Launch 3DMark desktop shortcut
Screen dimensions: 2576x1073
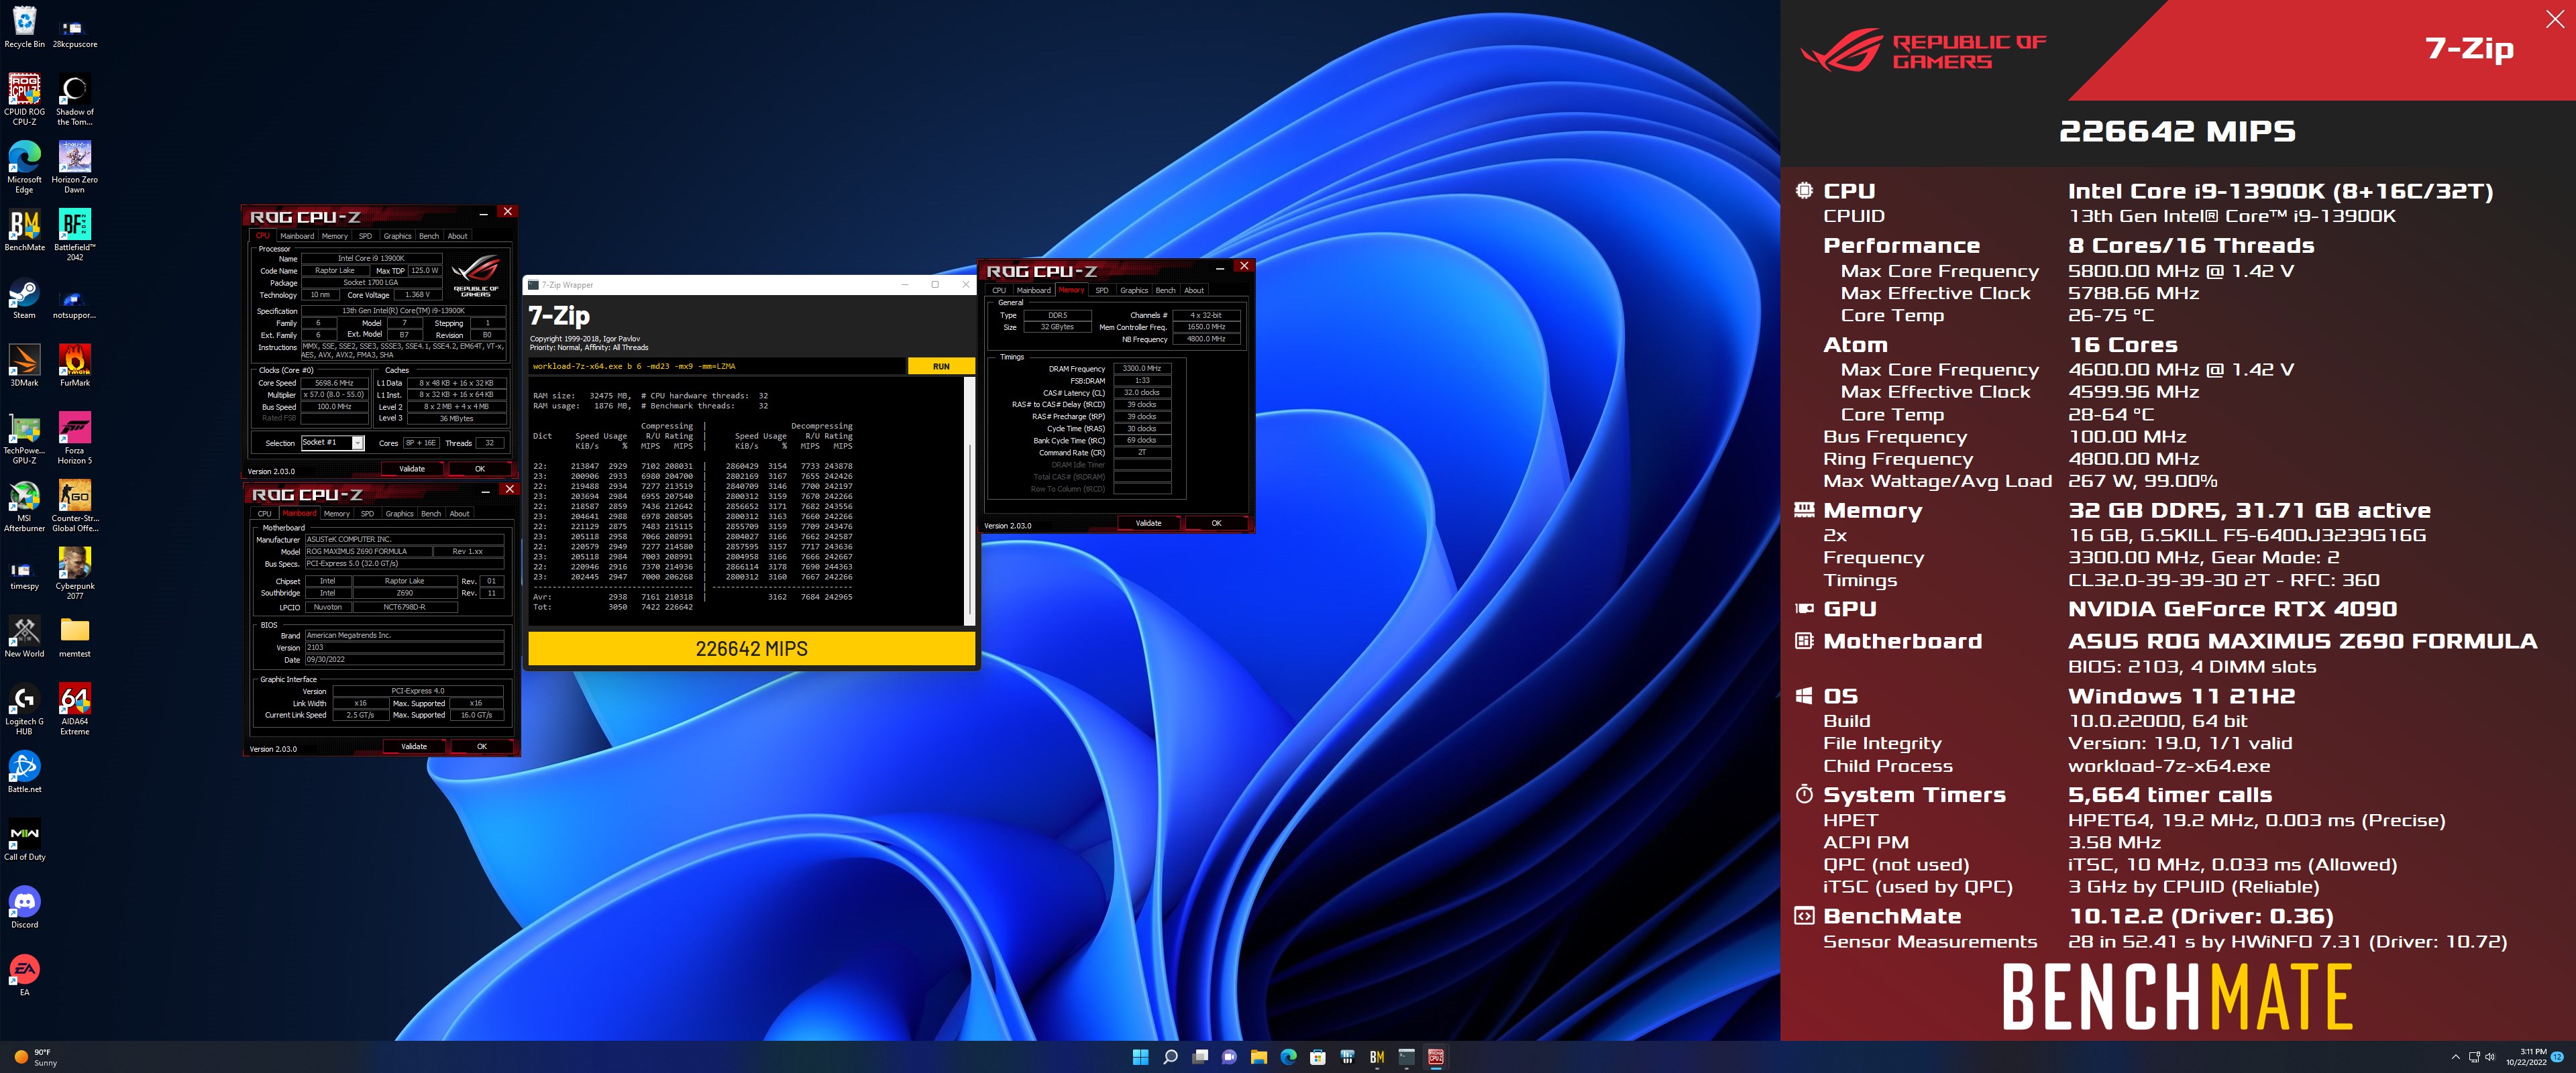coord(24,365)
